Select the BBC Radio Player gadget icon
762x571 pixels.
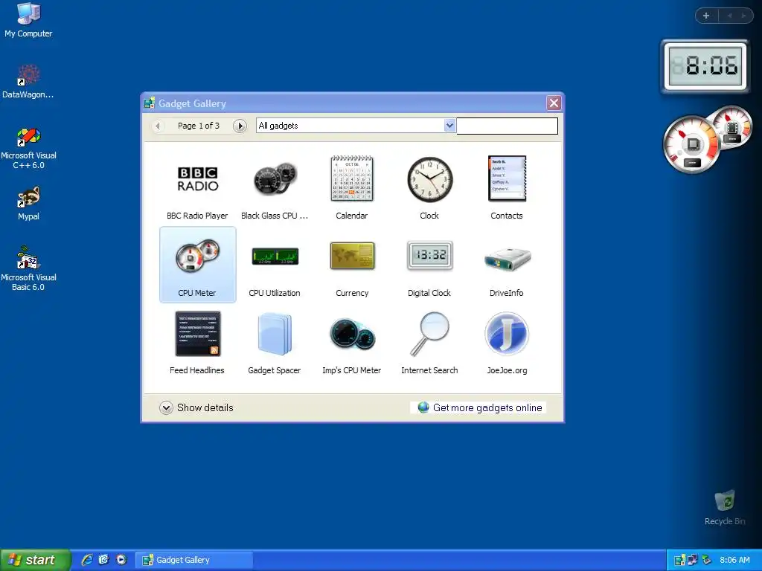tap(197, 179)
